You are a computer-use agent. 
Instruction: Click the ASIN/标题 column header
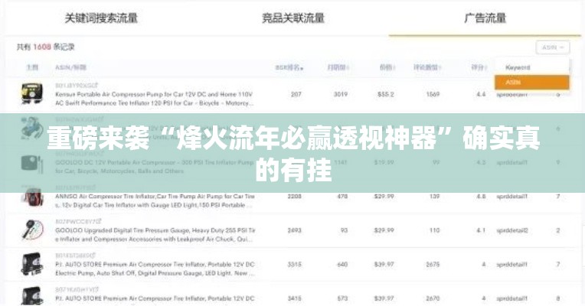pyautogui.click(x=71, y=67)
